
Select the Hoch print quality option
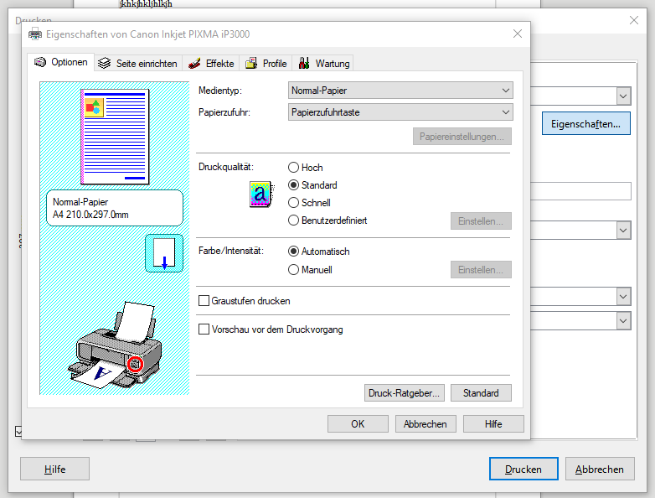pyautogui.click(x=294, y=168)
